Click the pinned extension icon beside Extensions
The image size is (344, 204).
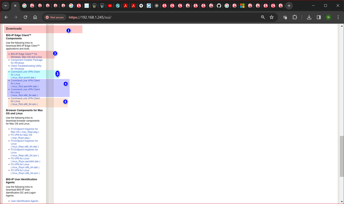pyautogui.click(x=285, y=17)
